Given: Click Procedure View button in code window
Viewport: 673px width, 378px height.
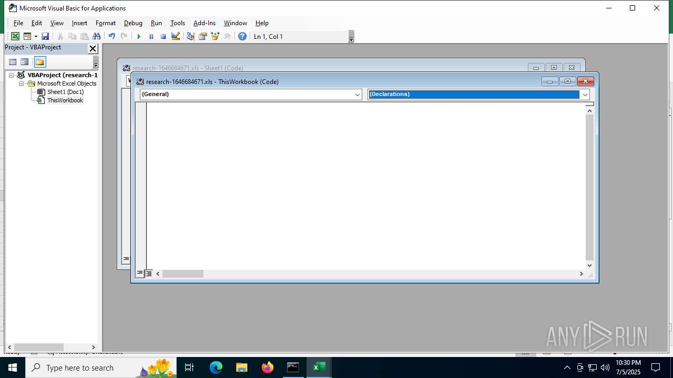Looking at the screenshot, I should (x=140, y=274).
